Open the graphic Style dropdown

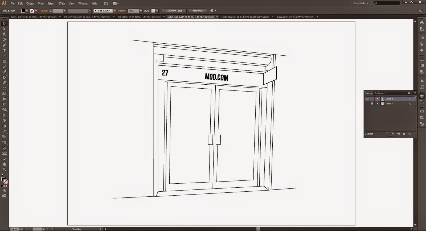pos(157,11)
